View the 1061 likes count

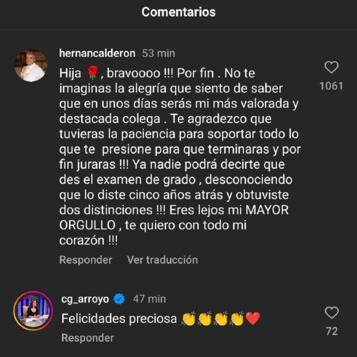coord(331,87)
